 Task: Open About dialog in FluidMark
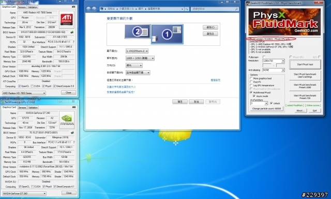click(x=300, y=110)
